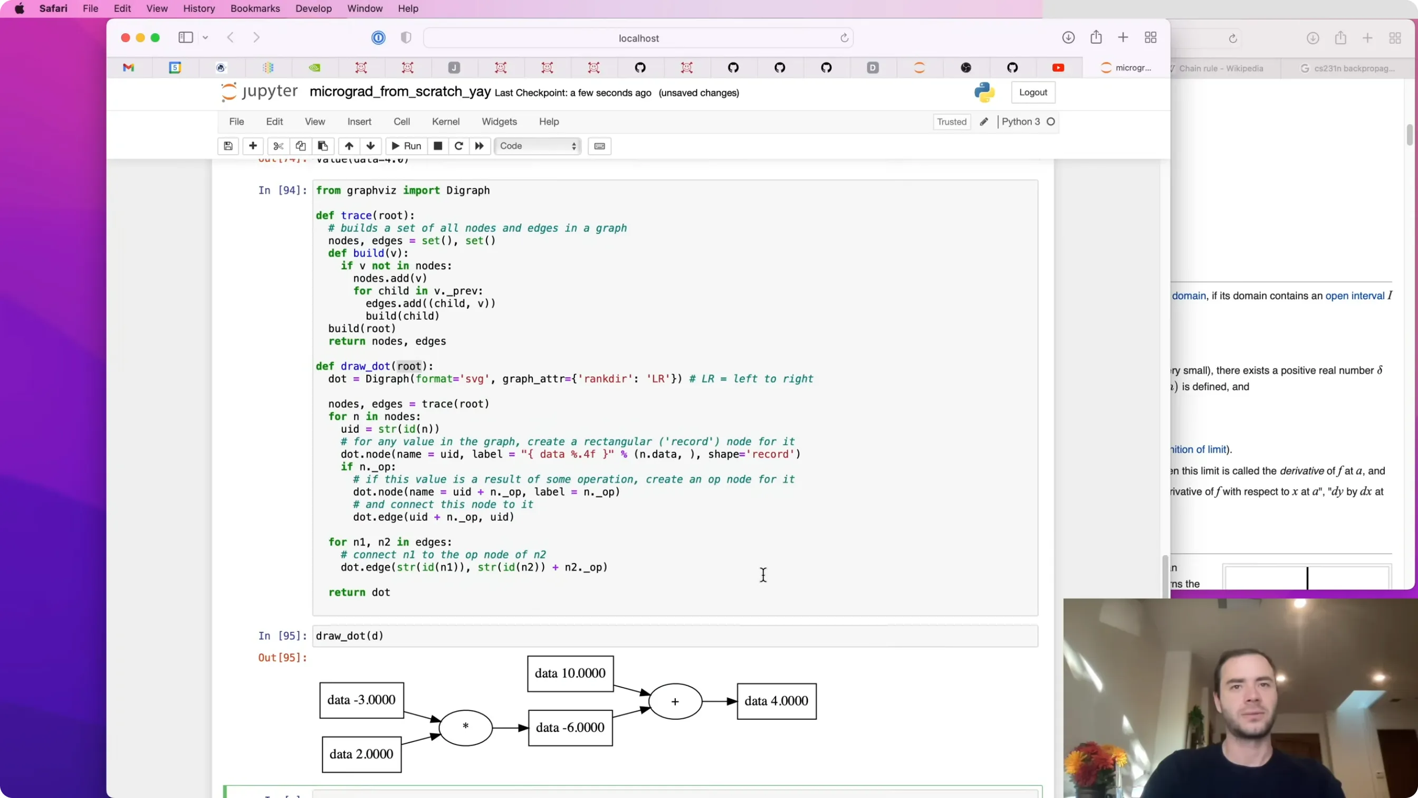Open the Develop menu in macOS menu bar
Image resolution: width=1418 pixels, height=798 pixels.
pos(313,9)
